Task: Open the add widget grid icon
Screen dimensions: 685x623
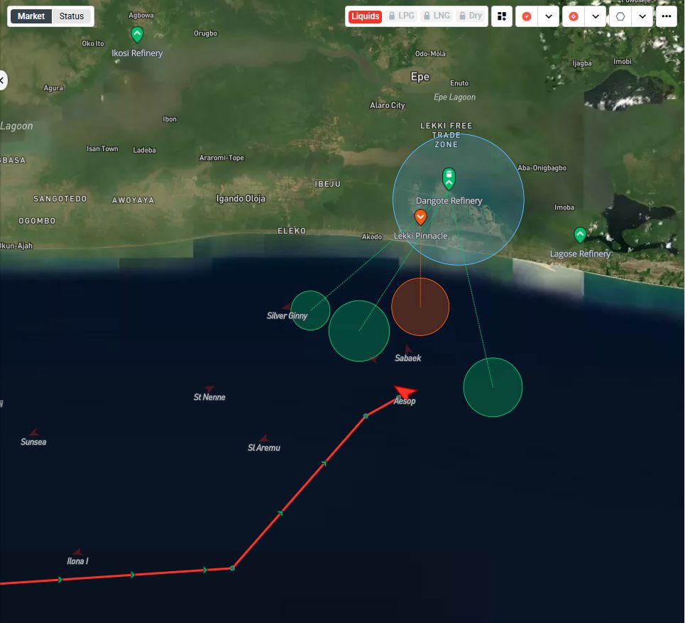Action: [x=503, y=16]
